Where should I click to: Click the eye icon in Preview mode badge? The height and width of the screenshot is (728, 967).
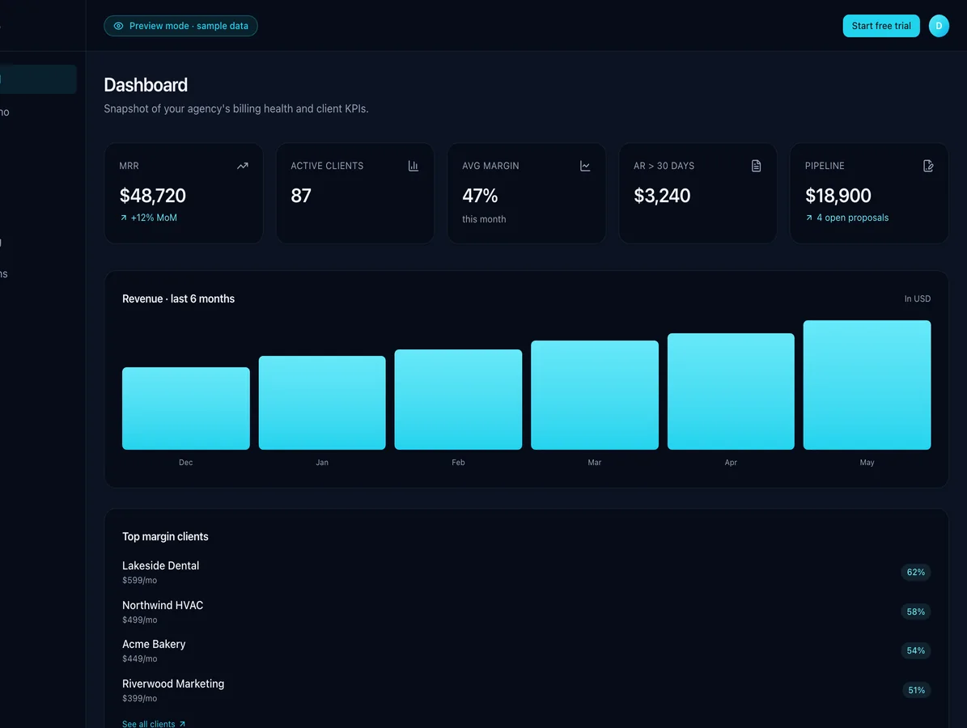point(118,26)
